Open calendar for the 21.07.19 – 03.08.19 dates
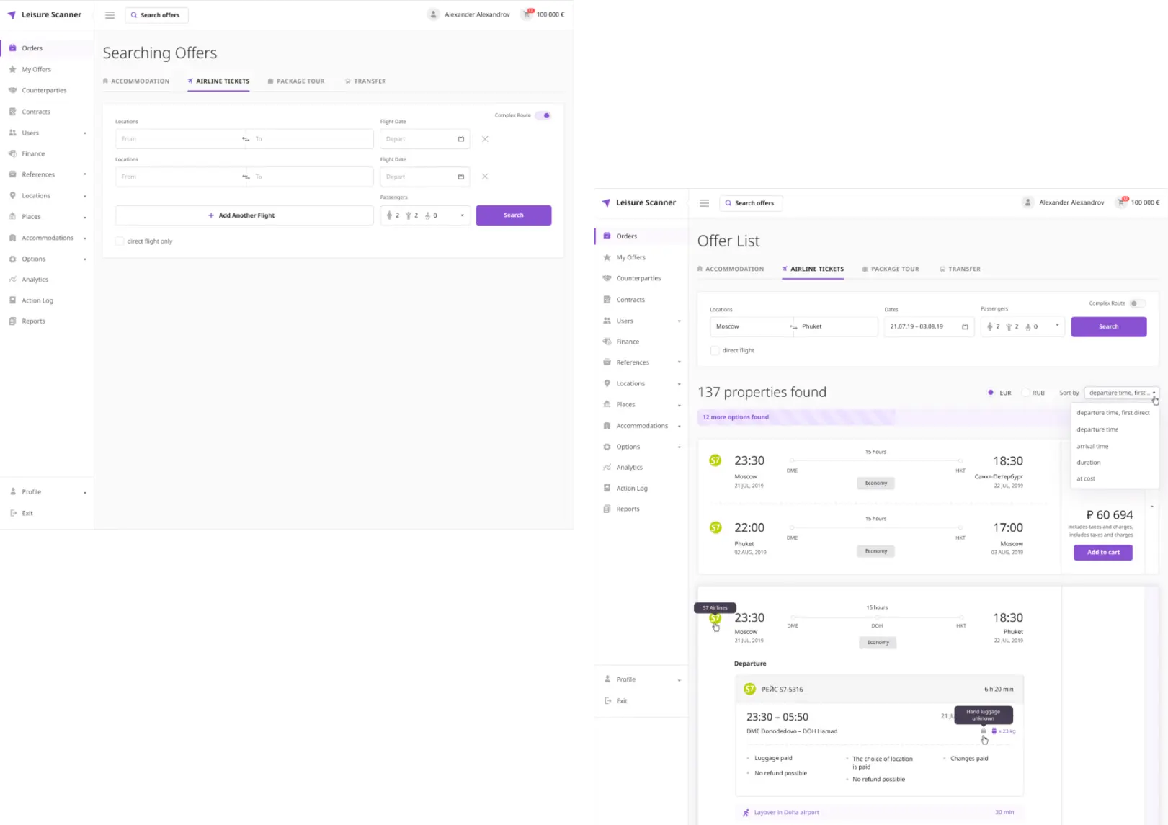This screenshot has width=1168, height=825. tap(965, 327)
